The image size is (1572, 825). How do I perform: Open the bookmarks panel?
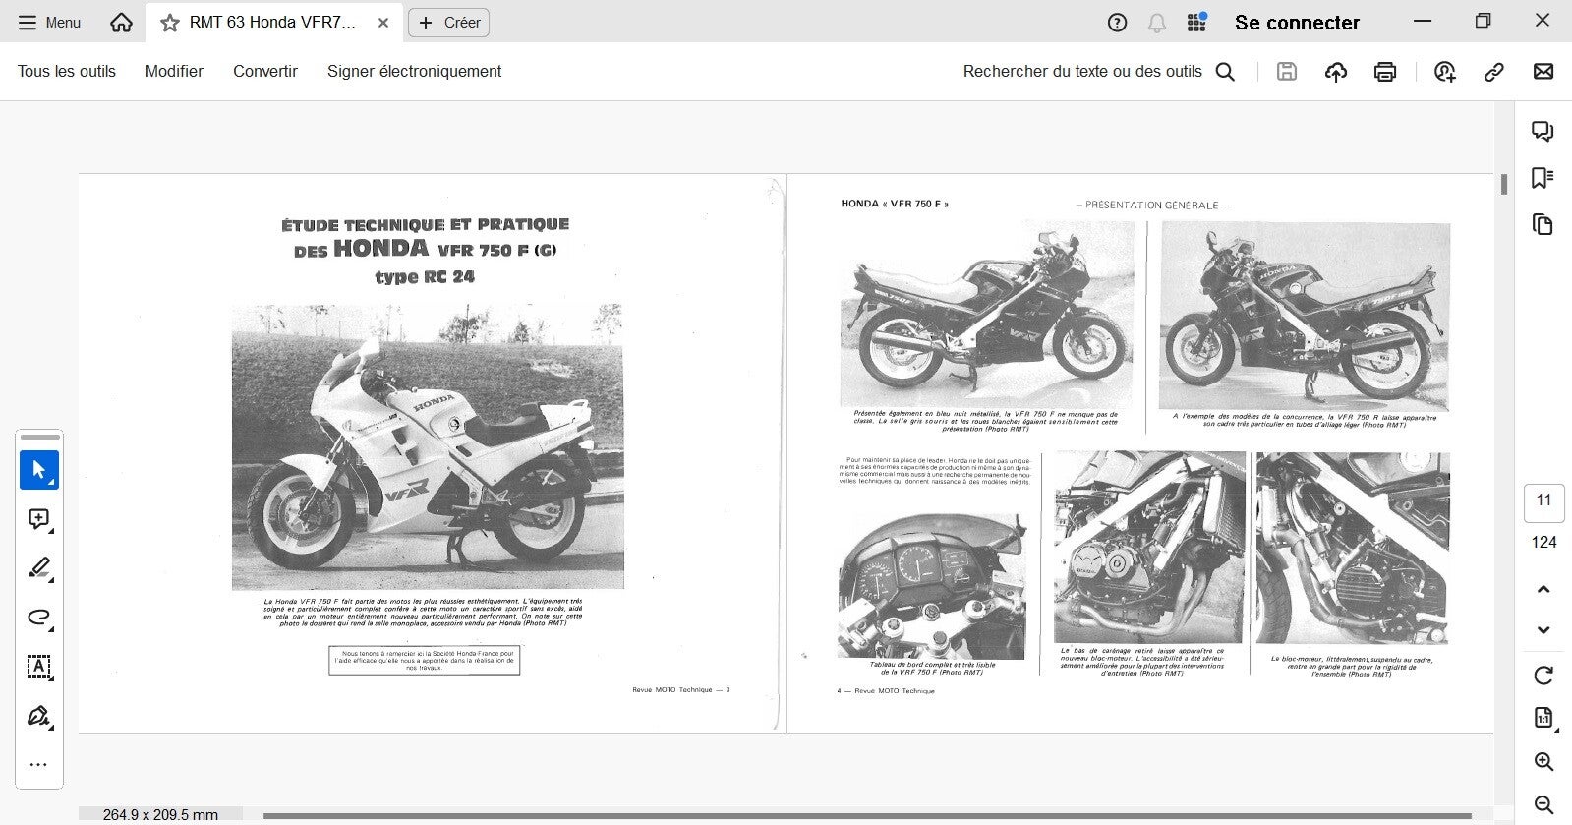point(1543,178)
